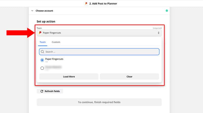Focus the Search input field
Image resolution: width=203 pixels, height=113 pixels.
tap(99, 52)
